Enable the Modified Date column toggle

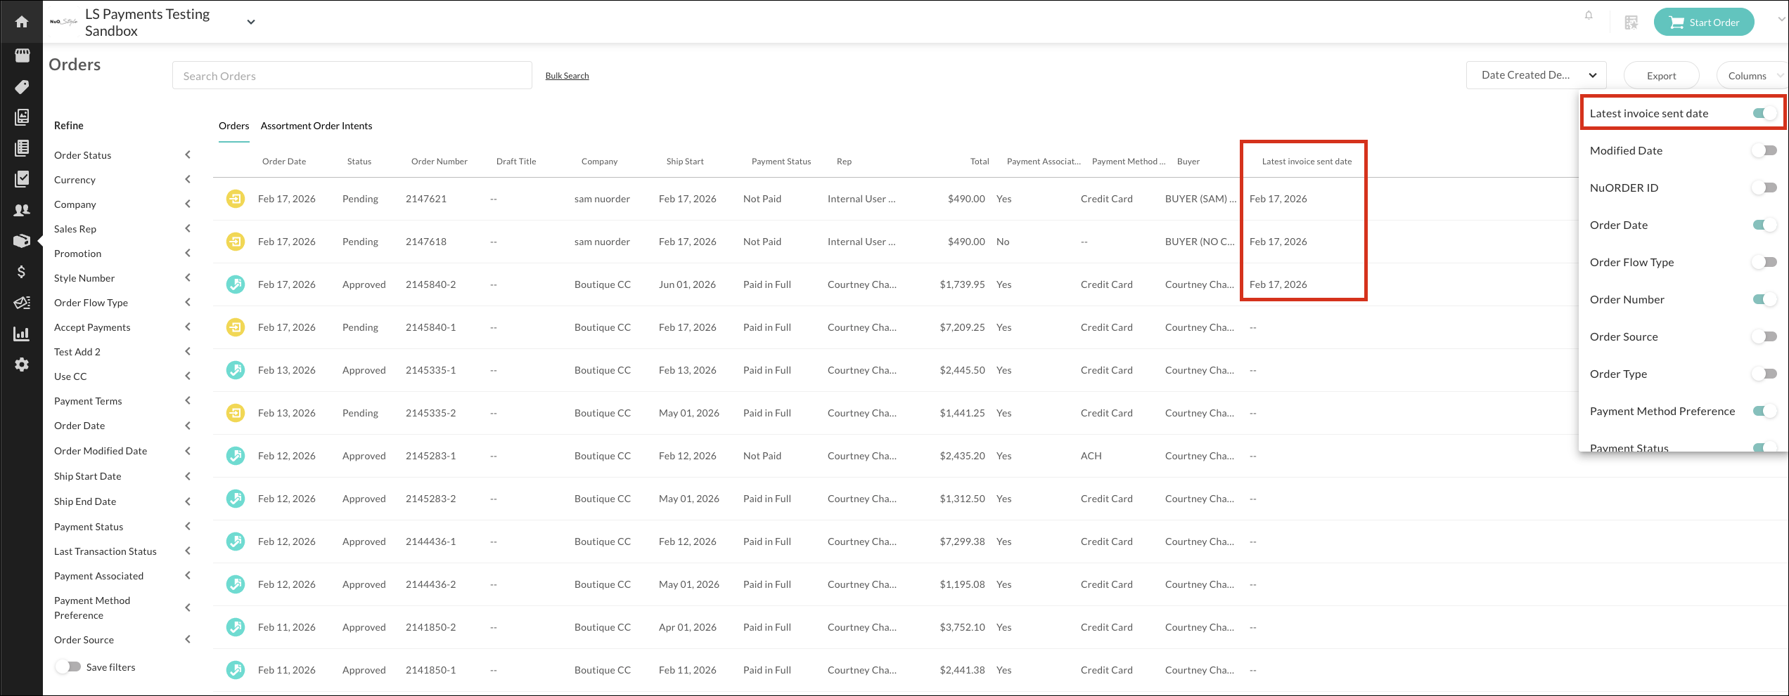tap(1764, 151)
